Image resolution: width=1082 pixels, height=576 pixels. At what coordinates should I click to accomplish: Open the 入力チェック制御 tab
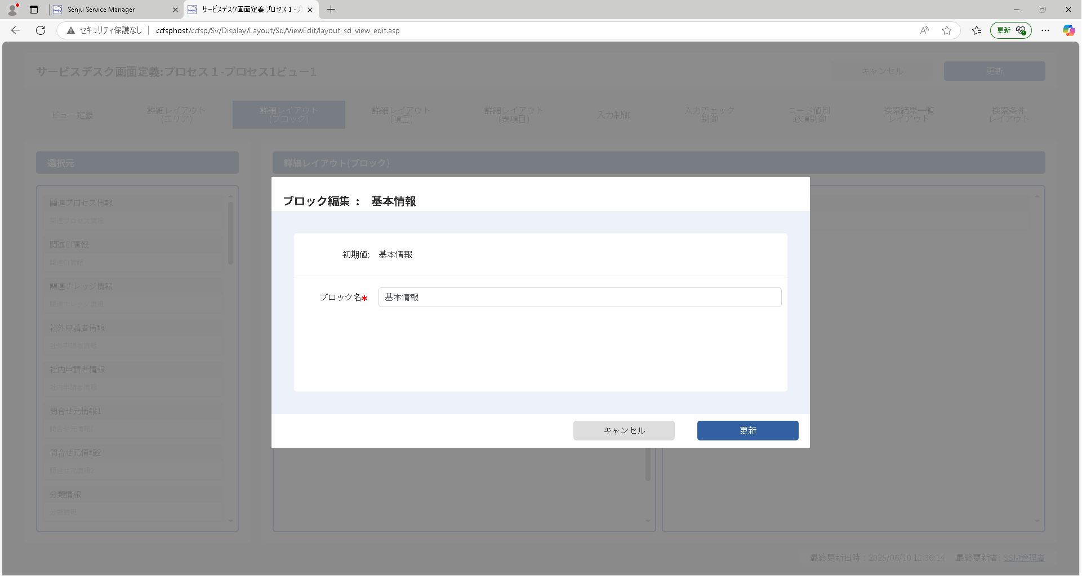point(710,115)
